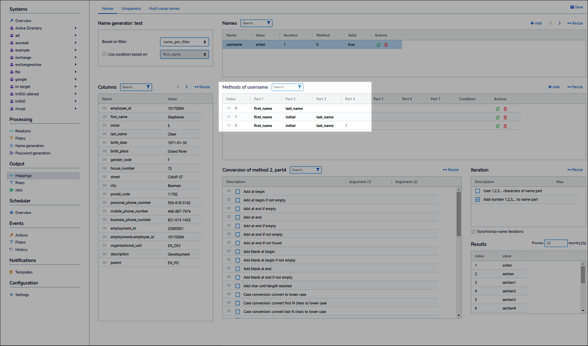Duplicate method index 0 row
The height and width of the screenshot is (346, 588).
(498, 109)
